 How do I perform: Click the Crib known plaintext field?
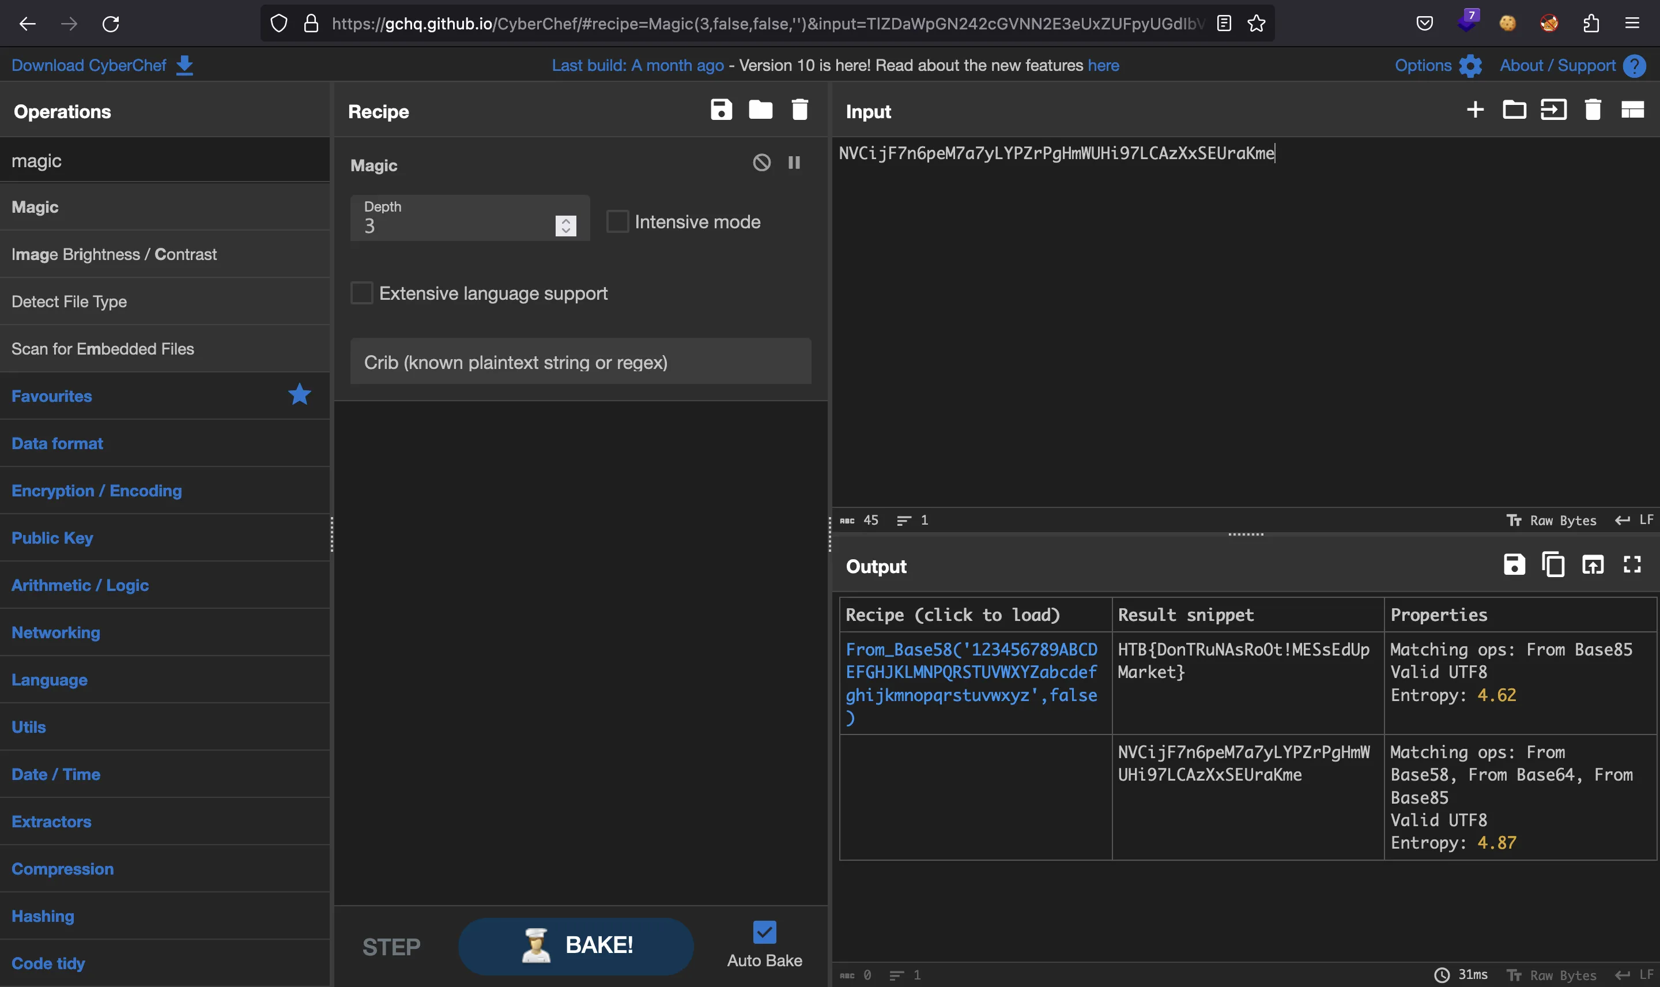(x=580, y=361)
